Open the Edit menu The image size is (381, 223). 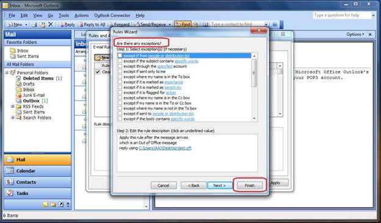24,15
